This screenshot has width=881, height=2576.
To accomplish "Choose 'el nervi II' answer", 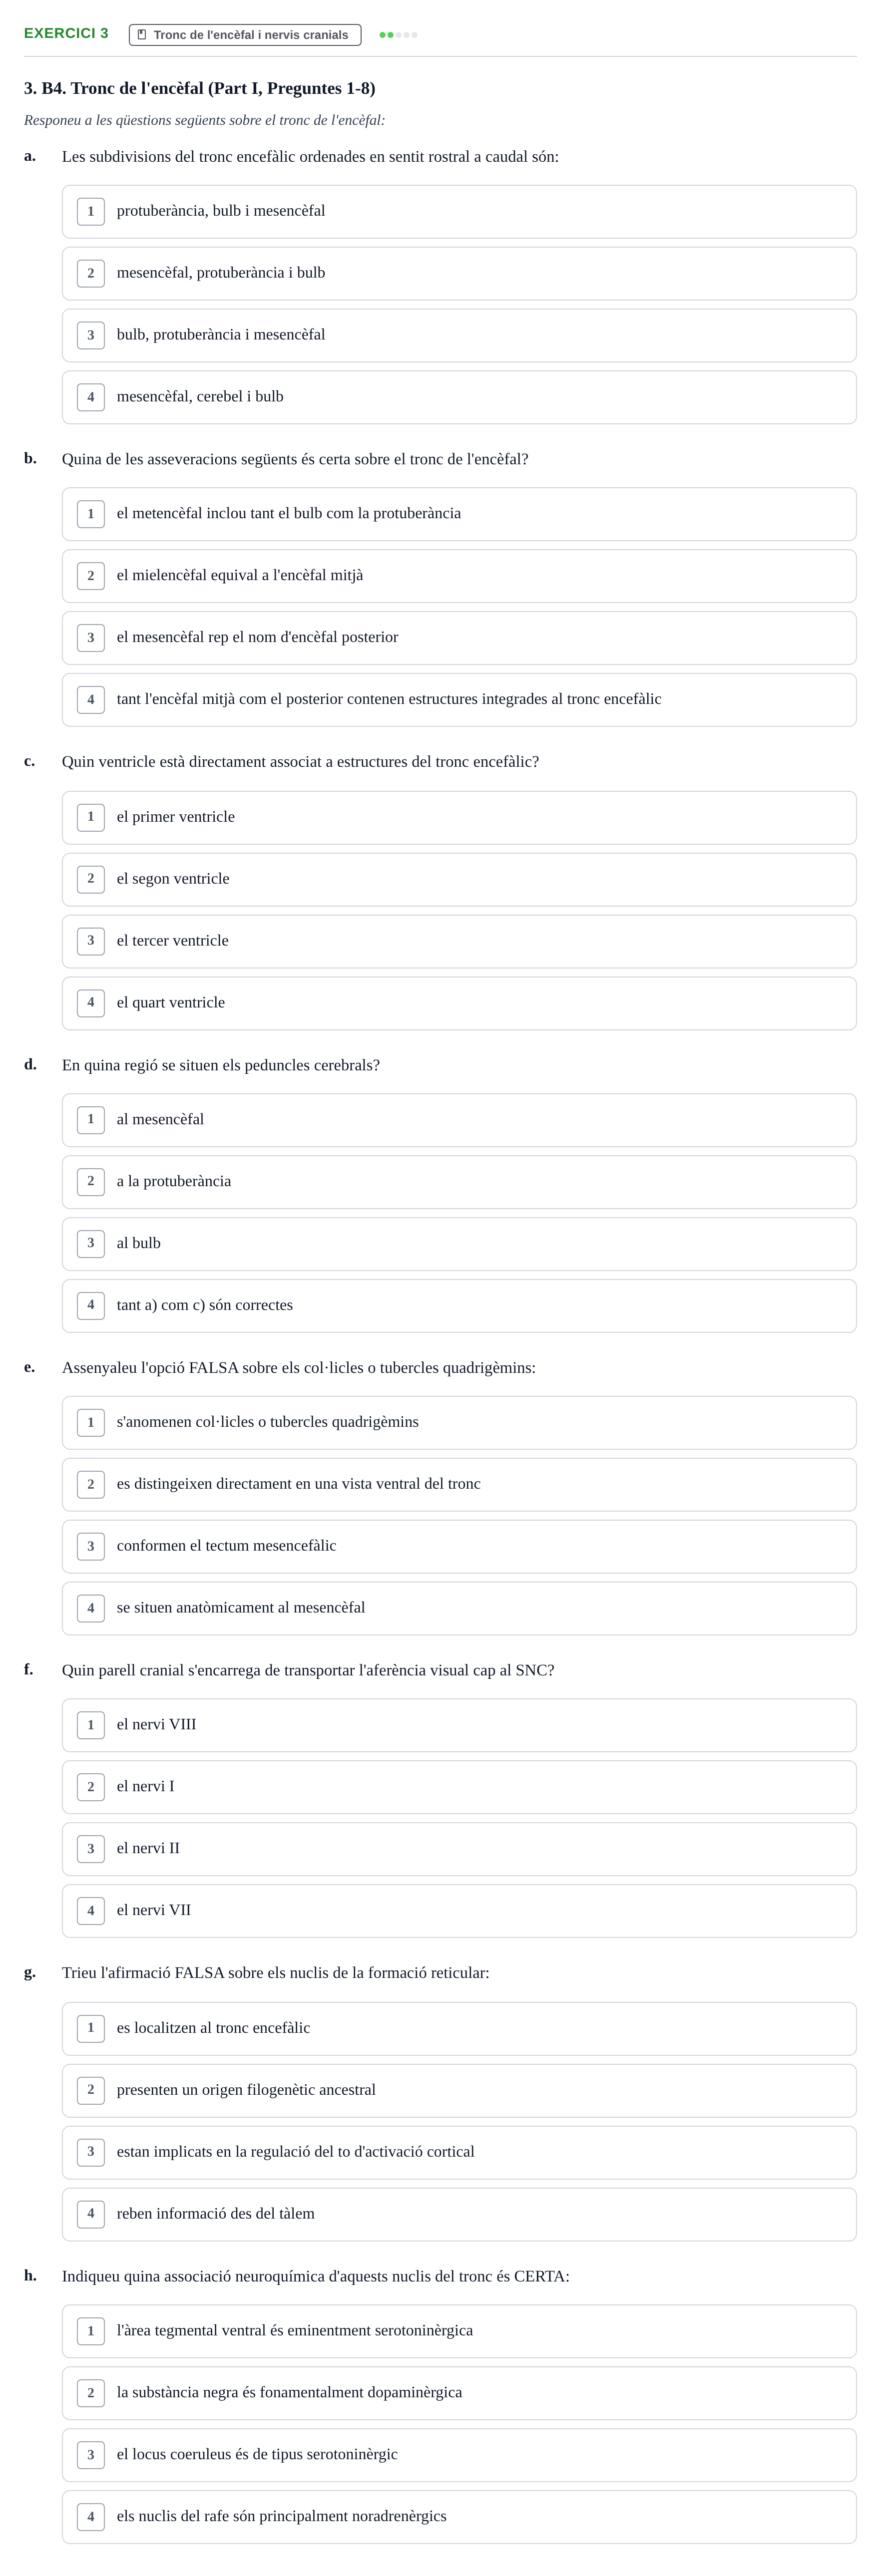I will pos(459,1849).
